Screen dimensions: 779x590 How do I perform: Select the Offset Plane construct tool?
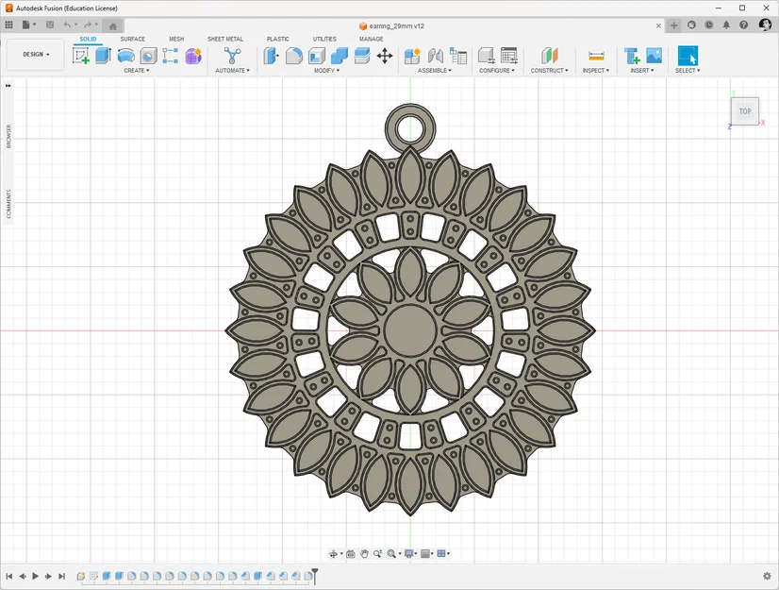tap(550, 56)
